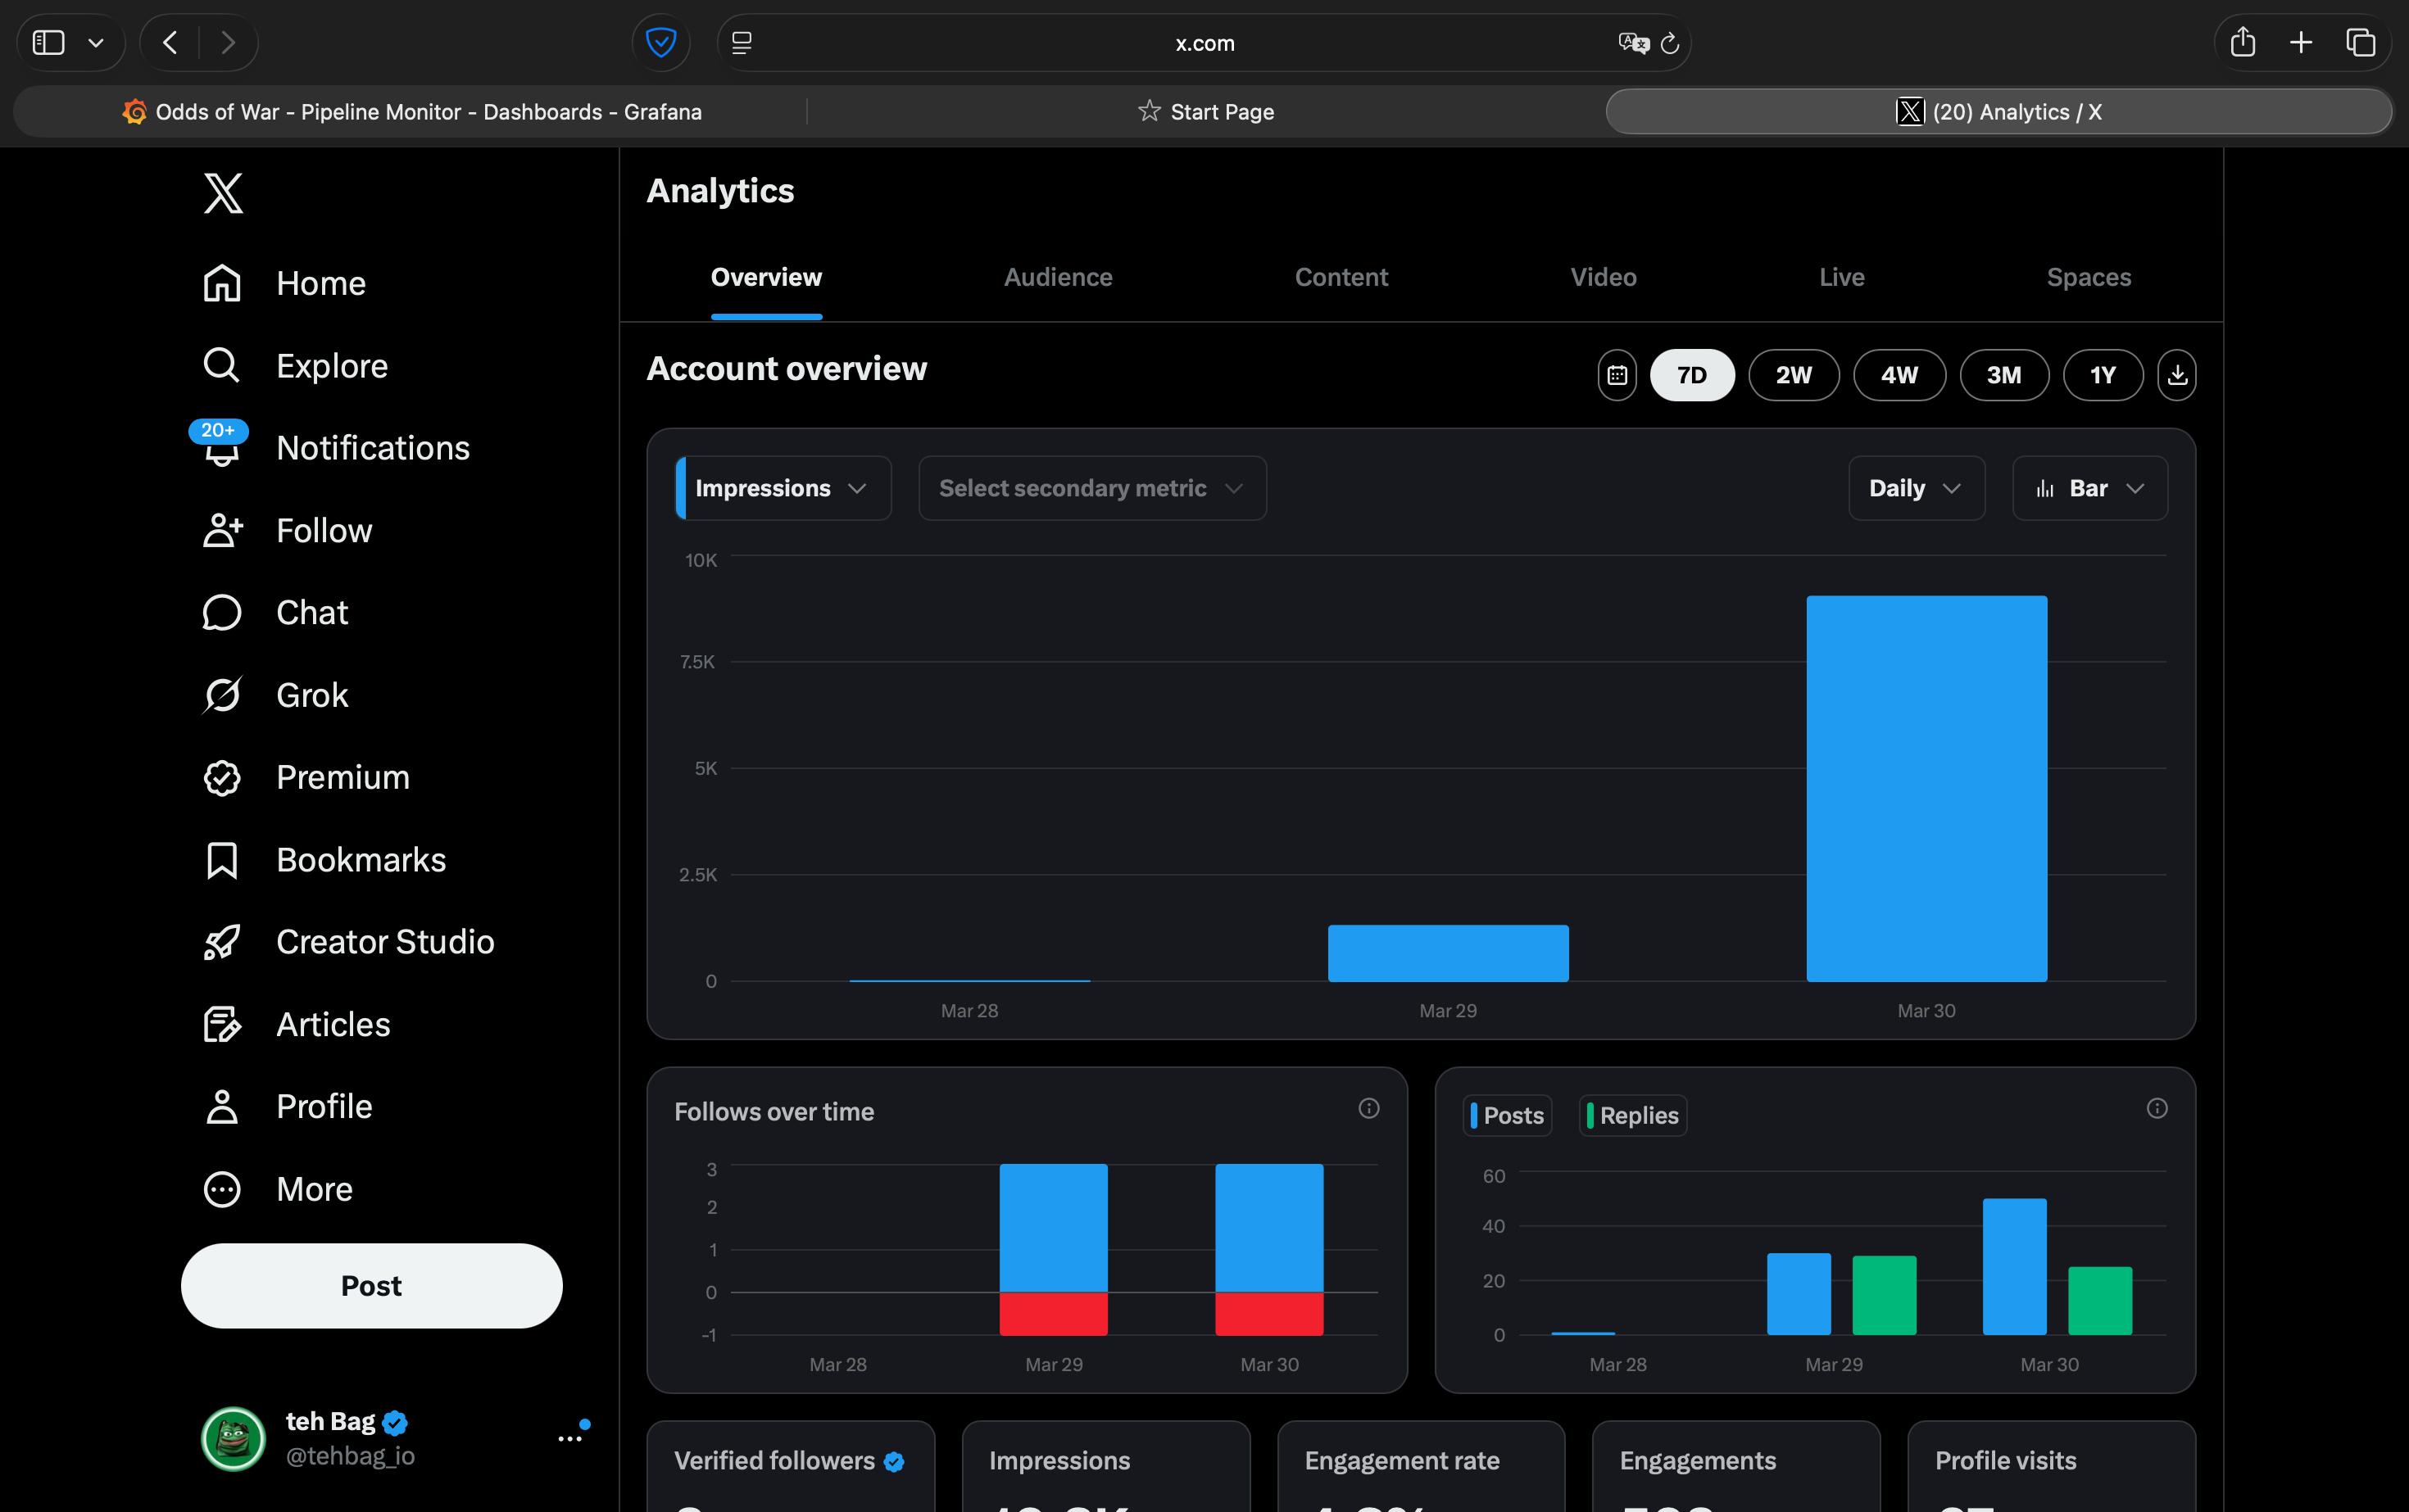Screen dimensions: 2409x1512
Task: Download analytics data export
Action: 2177,375
